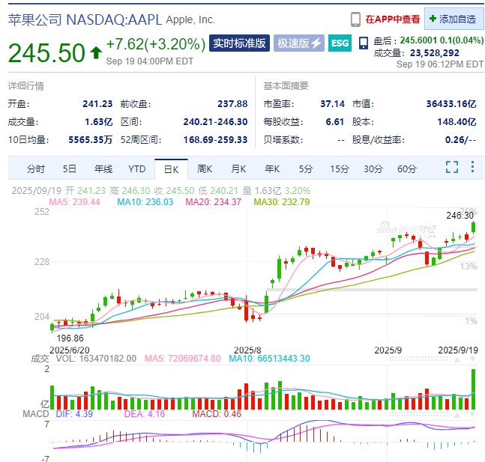The height and width of the screenshot is (462, 485).
Task: Click the 市值 value 36433.16亿
Action: pyautogui.click(x=451, y=104)
